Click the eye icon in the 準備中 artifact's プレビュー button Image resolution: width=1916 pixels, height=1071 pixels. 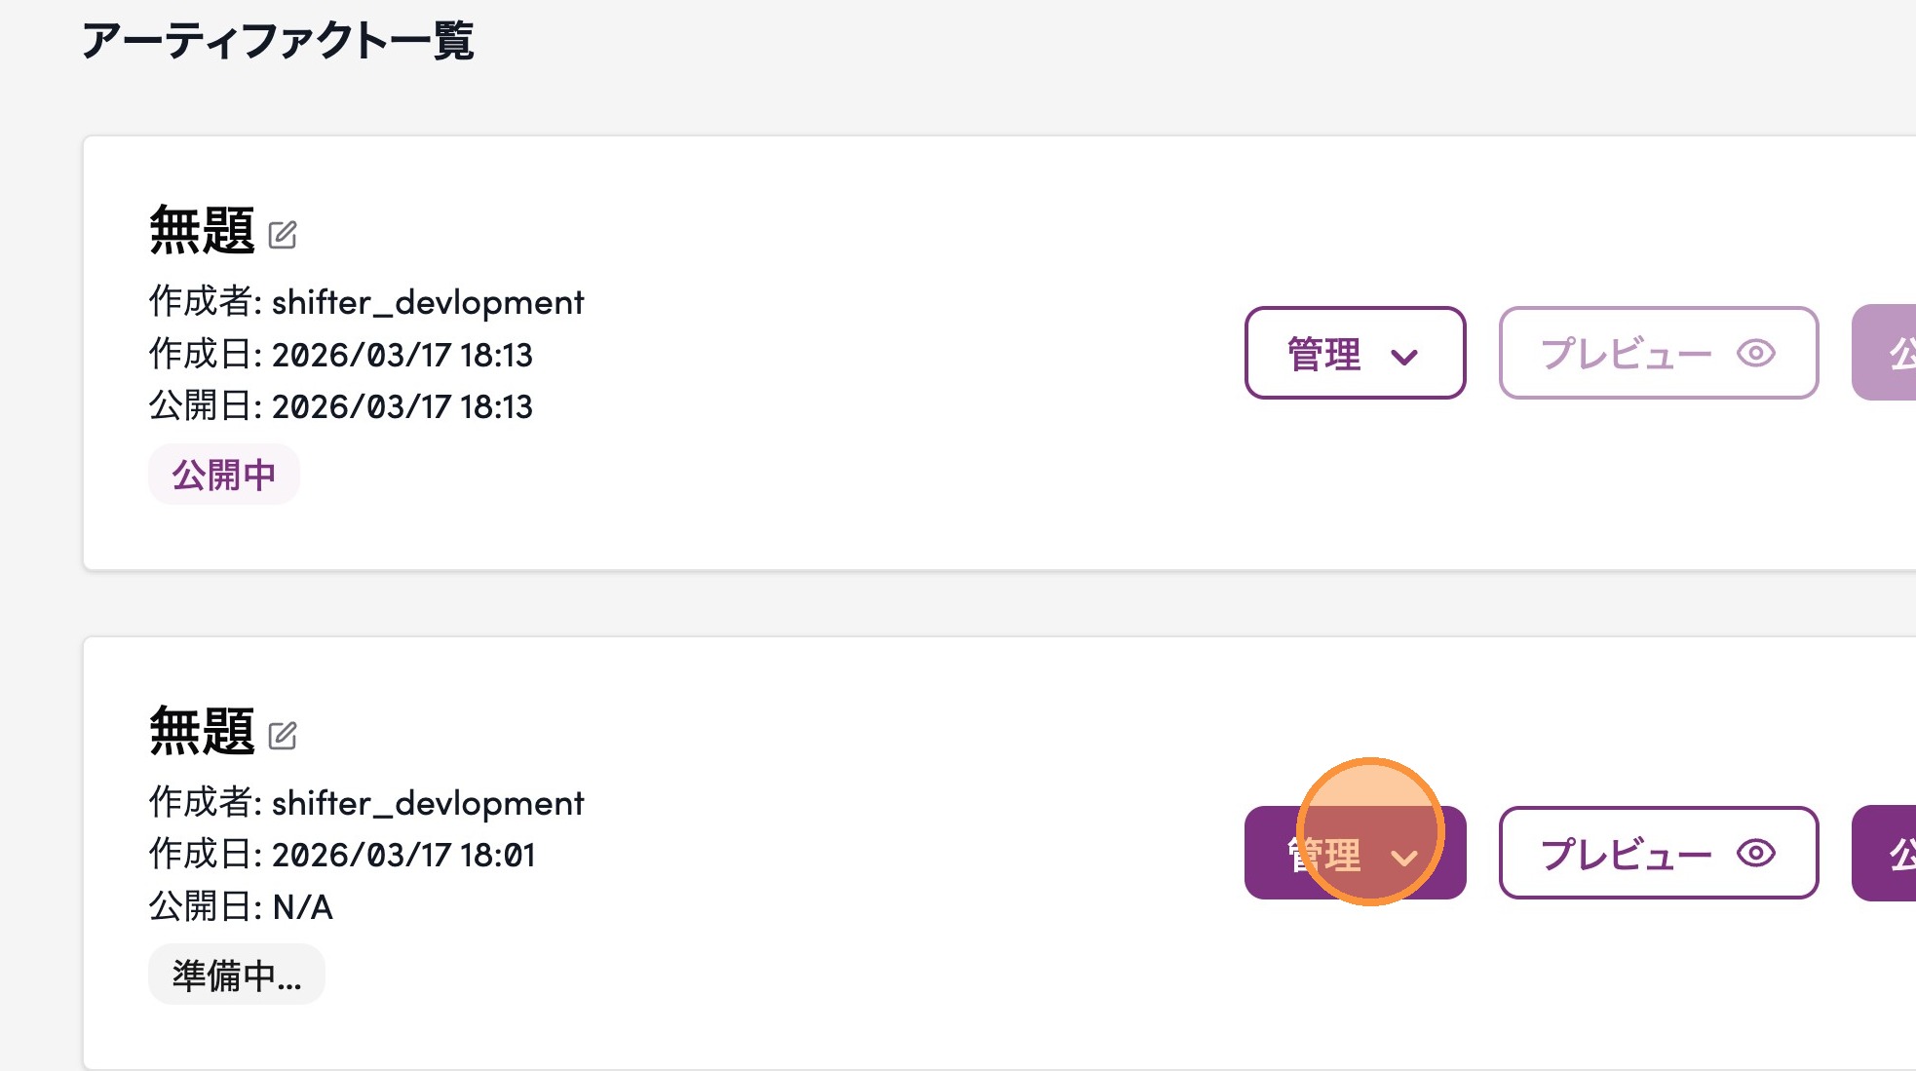pyautogui.click(x=1755, y=854)
